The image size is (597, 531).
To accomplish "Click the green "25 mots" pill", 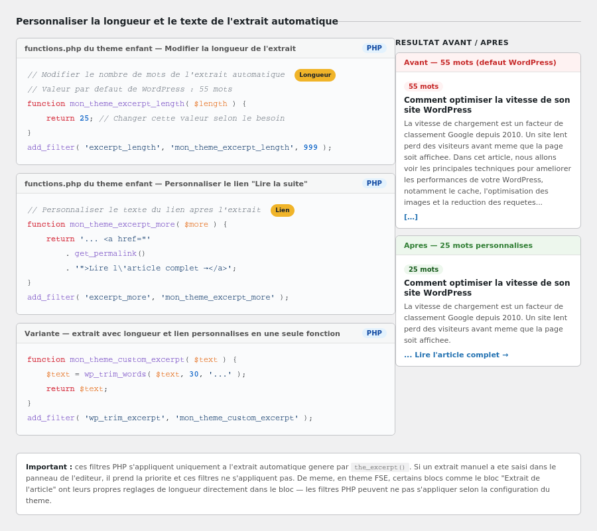I will pyautogui.click(x=423, y=269).
